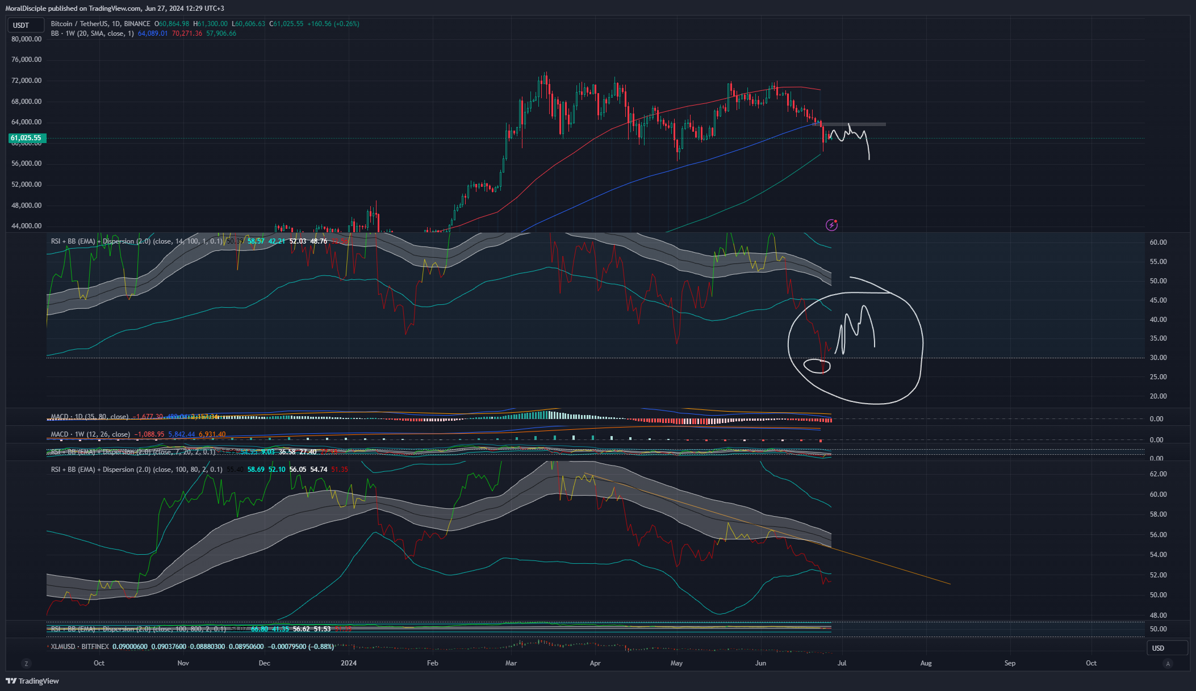
Task: Select the RSI legend with close, 100, 800 settings
Action: coord(139,629)
